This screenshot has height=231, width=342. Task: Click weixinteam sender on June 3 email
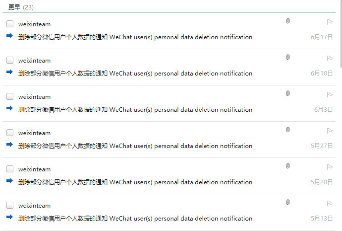34,97
